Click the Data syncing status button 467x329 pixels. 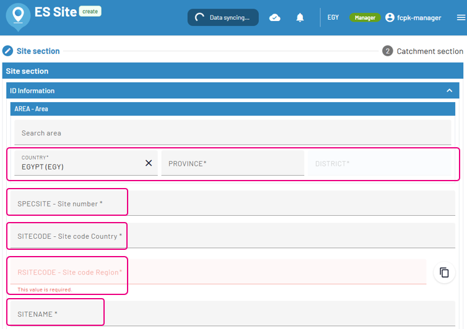(x=223, y=17)
